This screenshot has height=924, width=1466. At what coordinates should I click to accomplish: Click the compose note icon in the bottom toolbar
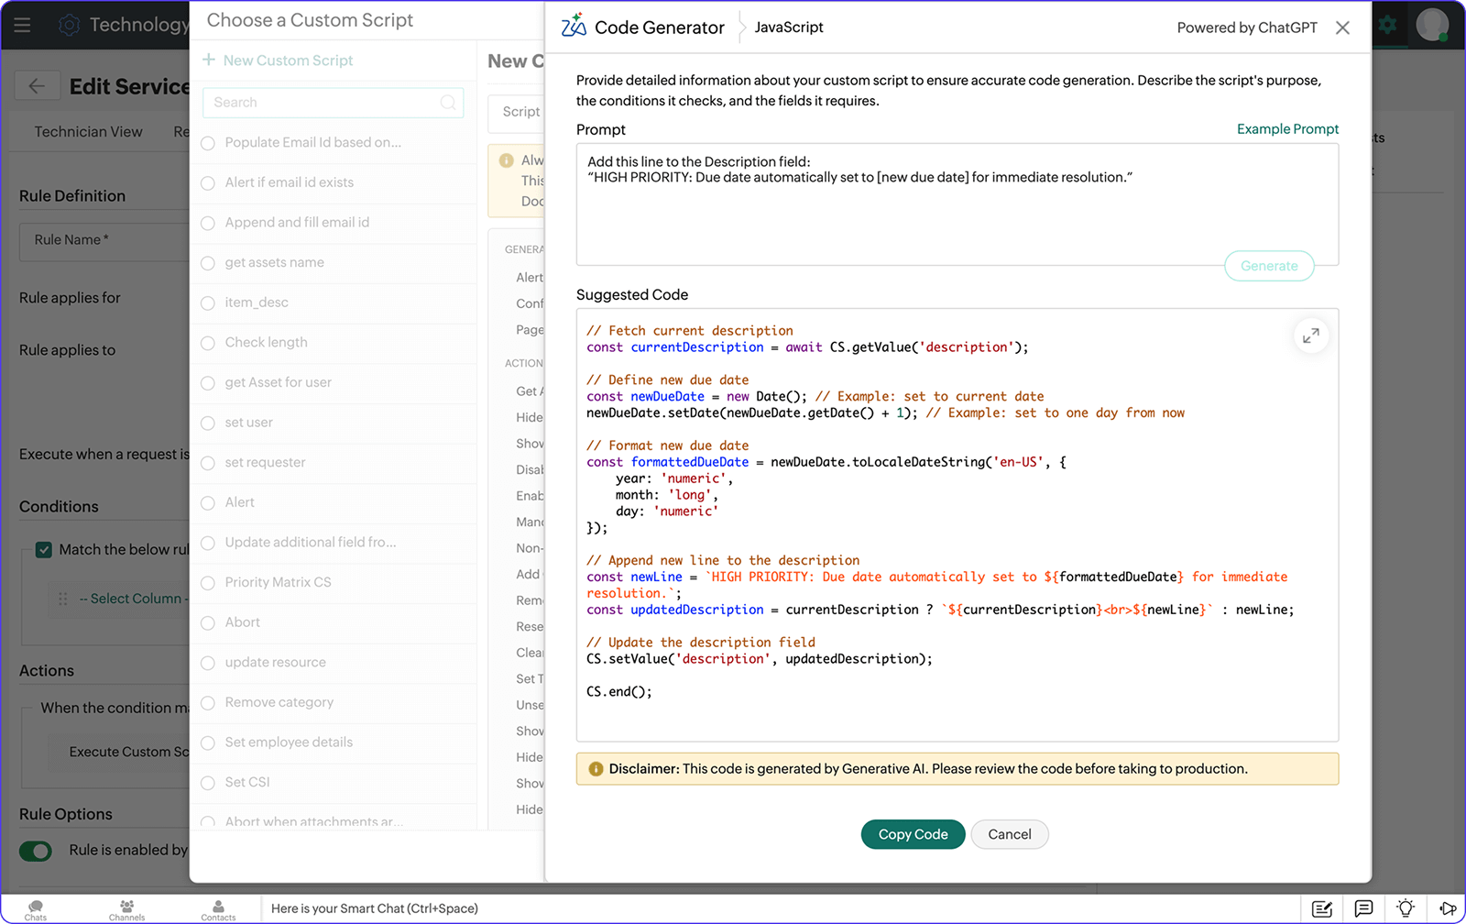click(x=1322, y=908)
